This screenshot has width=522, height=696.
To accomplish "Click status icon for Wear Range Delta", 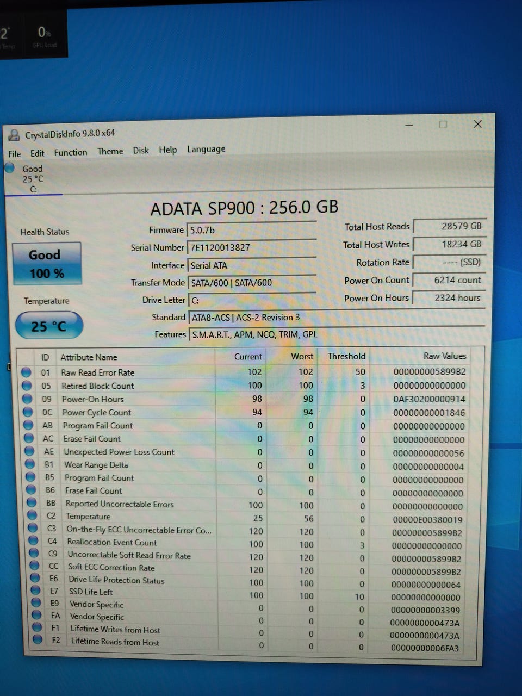I will [30, 464].
